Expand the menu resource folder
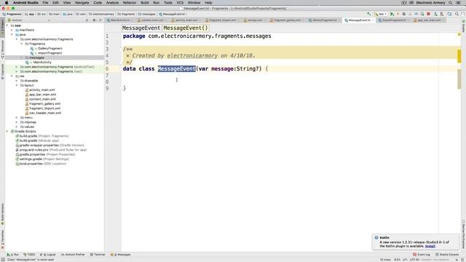Viewport: 466px width, 262px height. coord(17,118)
